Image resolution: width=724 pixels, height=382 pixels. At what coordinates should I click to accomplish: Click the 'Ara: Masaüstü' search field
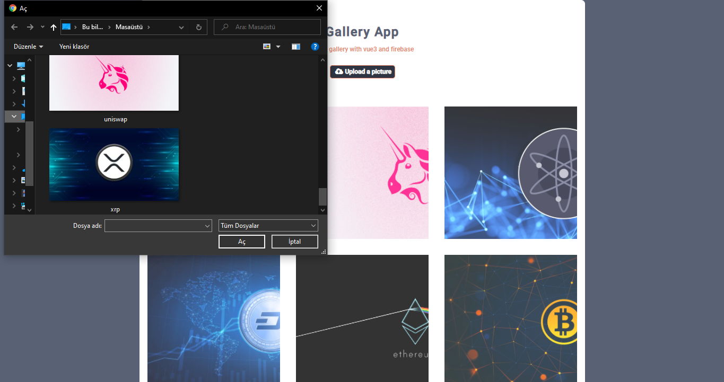pyautogui.click(x=267, y=27)
